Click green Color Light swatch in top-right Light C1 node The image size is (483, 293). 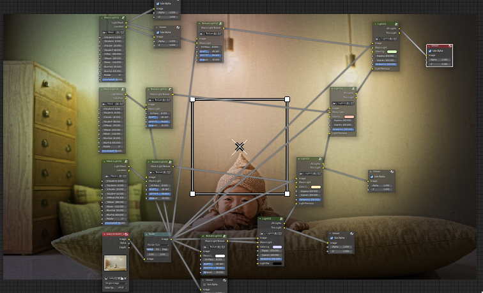coord(392,52)
